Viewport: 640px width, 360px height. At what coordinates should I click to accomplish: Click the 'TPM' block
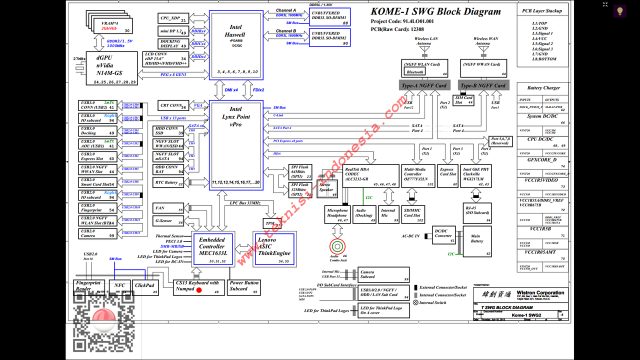click(272, 224)
